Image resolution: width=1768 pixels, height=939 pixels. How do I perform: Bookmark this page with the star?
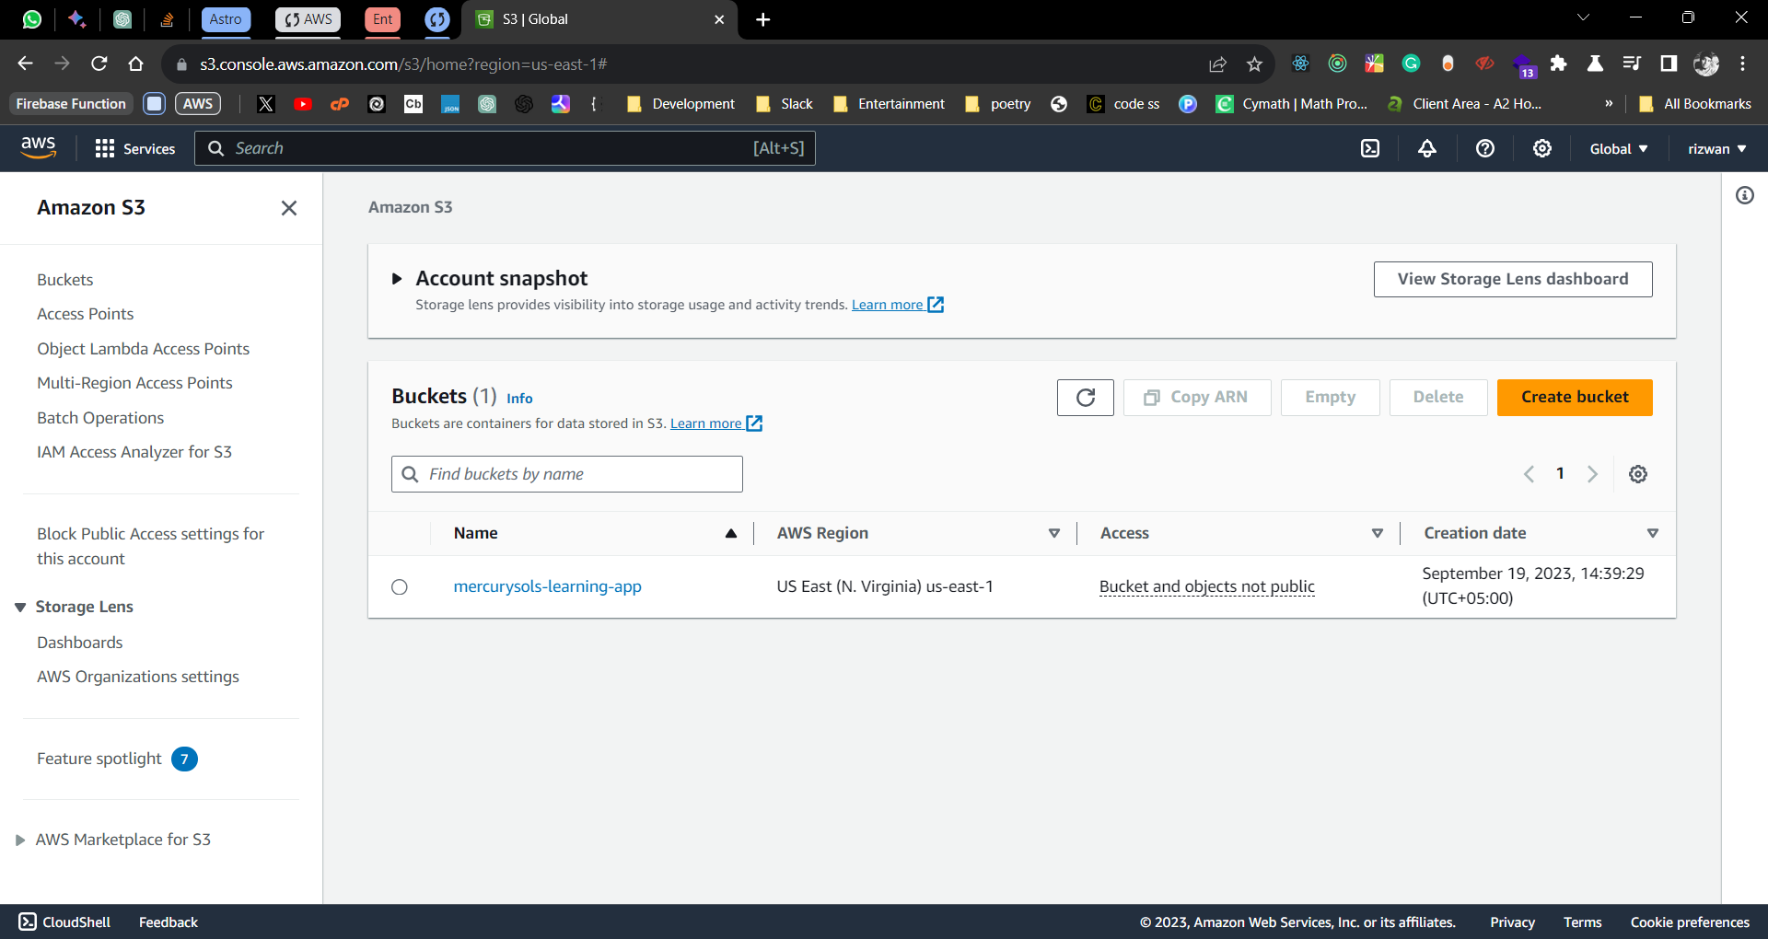pyautogui.click(x=1254, y=64)
